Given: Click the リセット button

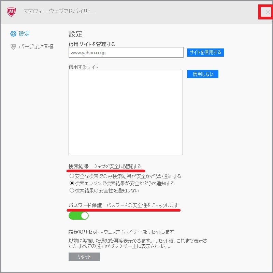Looking at the screenshot, I should (84, 257).
